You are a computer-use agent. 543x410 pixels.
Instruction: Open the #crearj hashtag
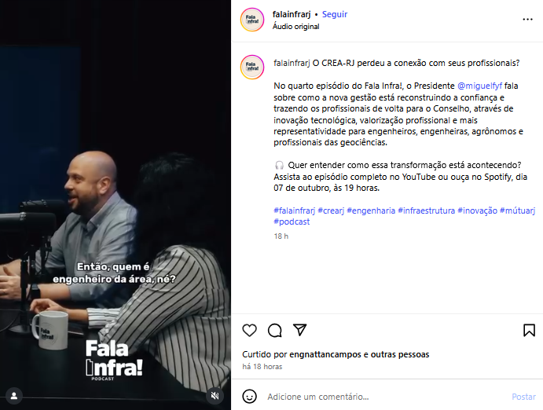[331, 210]
